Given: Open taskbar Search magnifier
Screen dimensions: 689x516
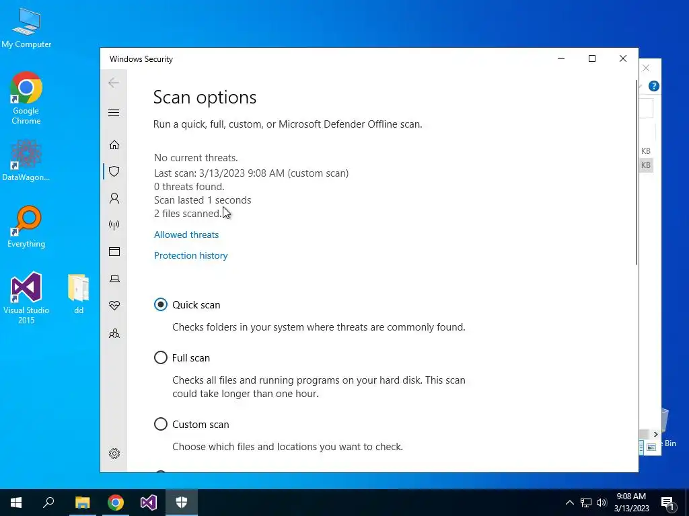Looking at the screenshot, I should point(48,503).
